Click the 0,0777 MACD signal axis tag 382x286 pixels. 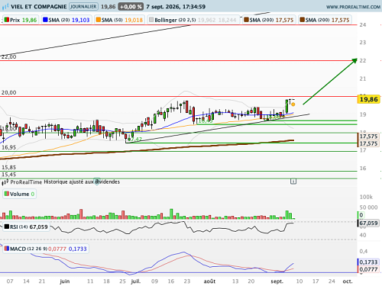tap(368, 269)
